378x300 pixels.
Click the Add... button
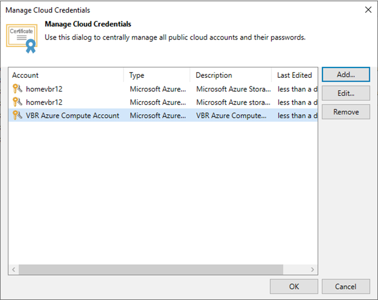(x=346, y=75)
